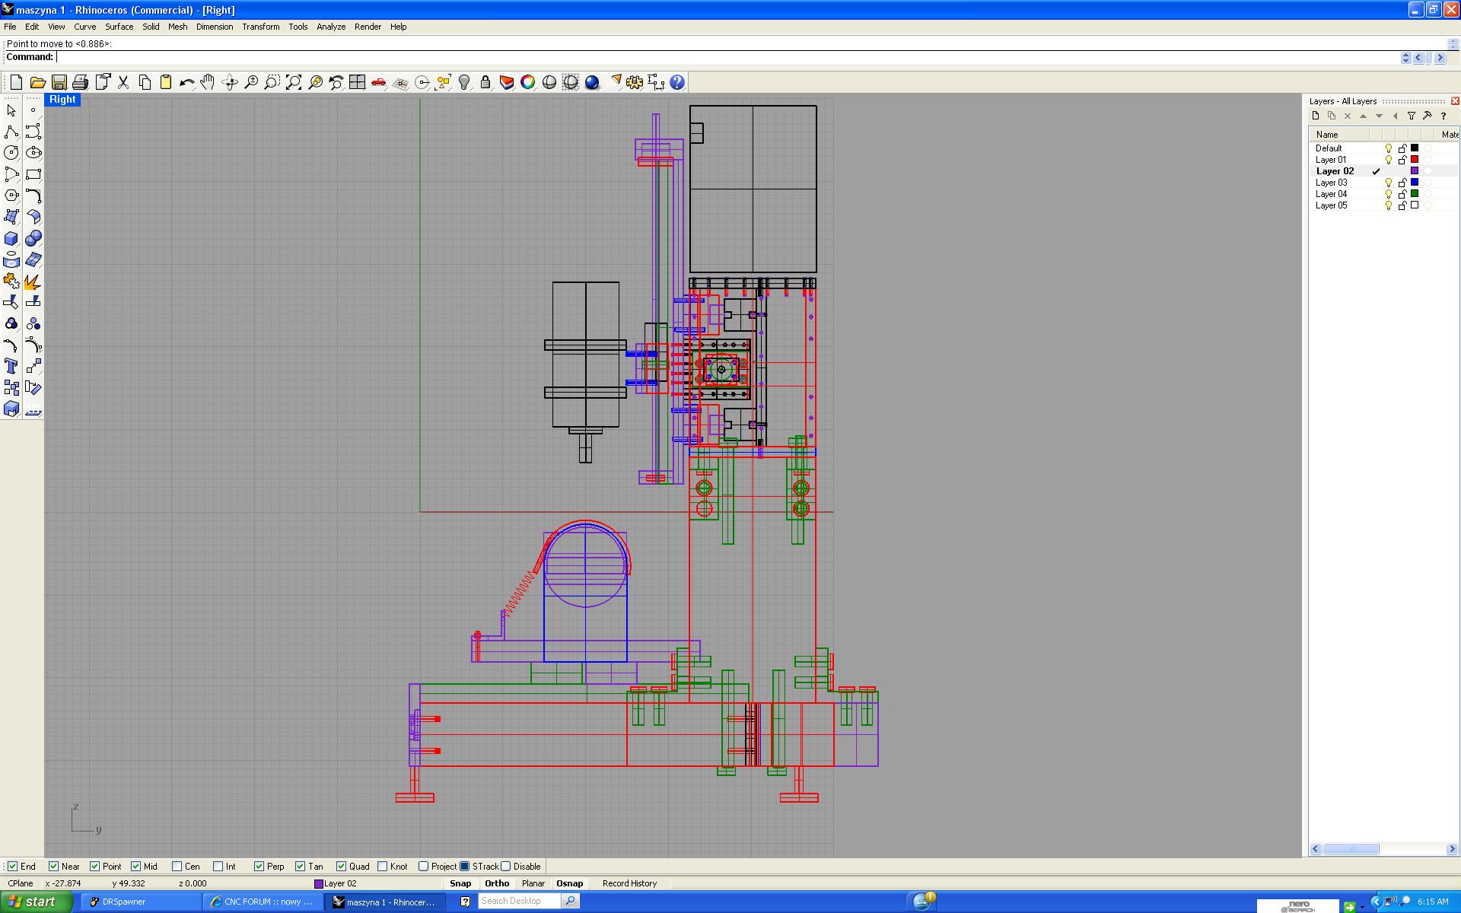Enable the Cen osnap checkbox

pos(177,866)
